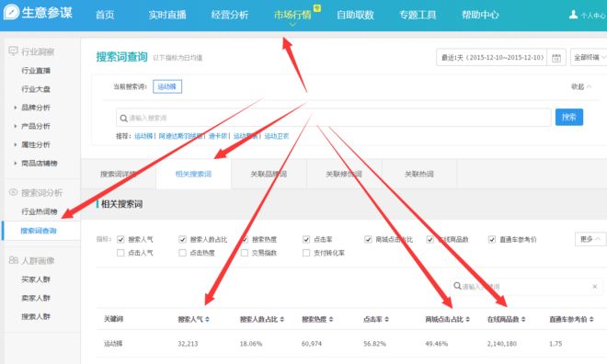Expand the 品牌分析 sidebar item
The image size is (607, 364).
coord(36,108)
